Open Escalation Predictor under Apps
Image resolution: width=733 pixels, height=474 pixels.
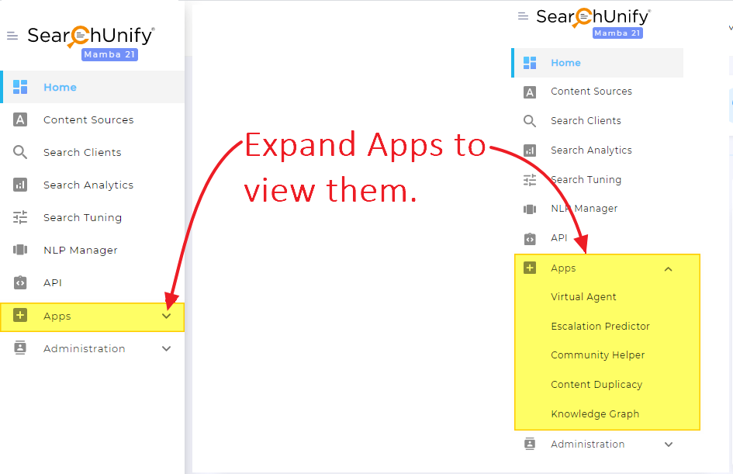(x=600, y=326)
